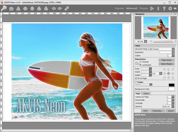Align image to top with up arrow

pyautogui.click(x=169, y=69)
